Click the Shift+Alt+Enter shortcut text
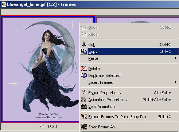The image size is (179, 132). 157,100
